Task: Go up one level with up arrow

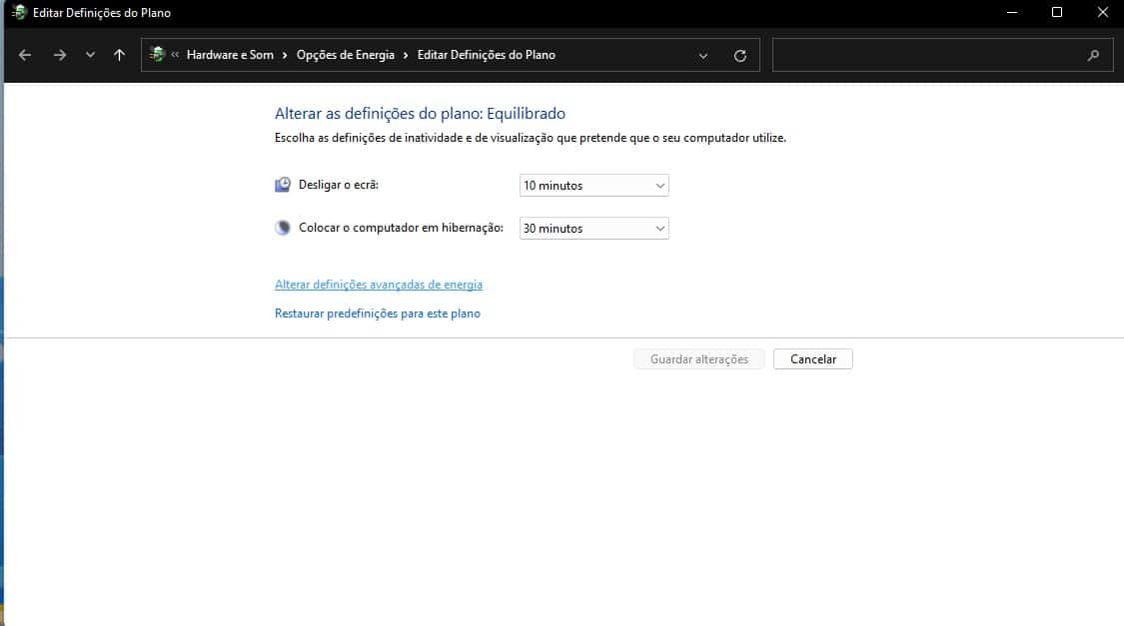Action: (120, 55)
